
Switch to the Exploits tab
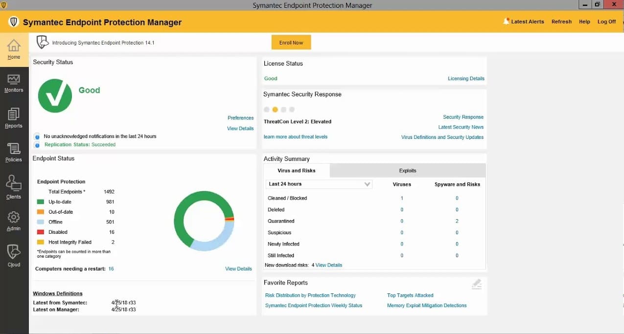click(408, 171)
